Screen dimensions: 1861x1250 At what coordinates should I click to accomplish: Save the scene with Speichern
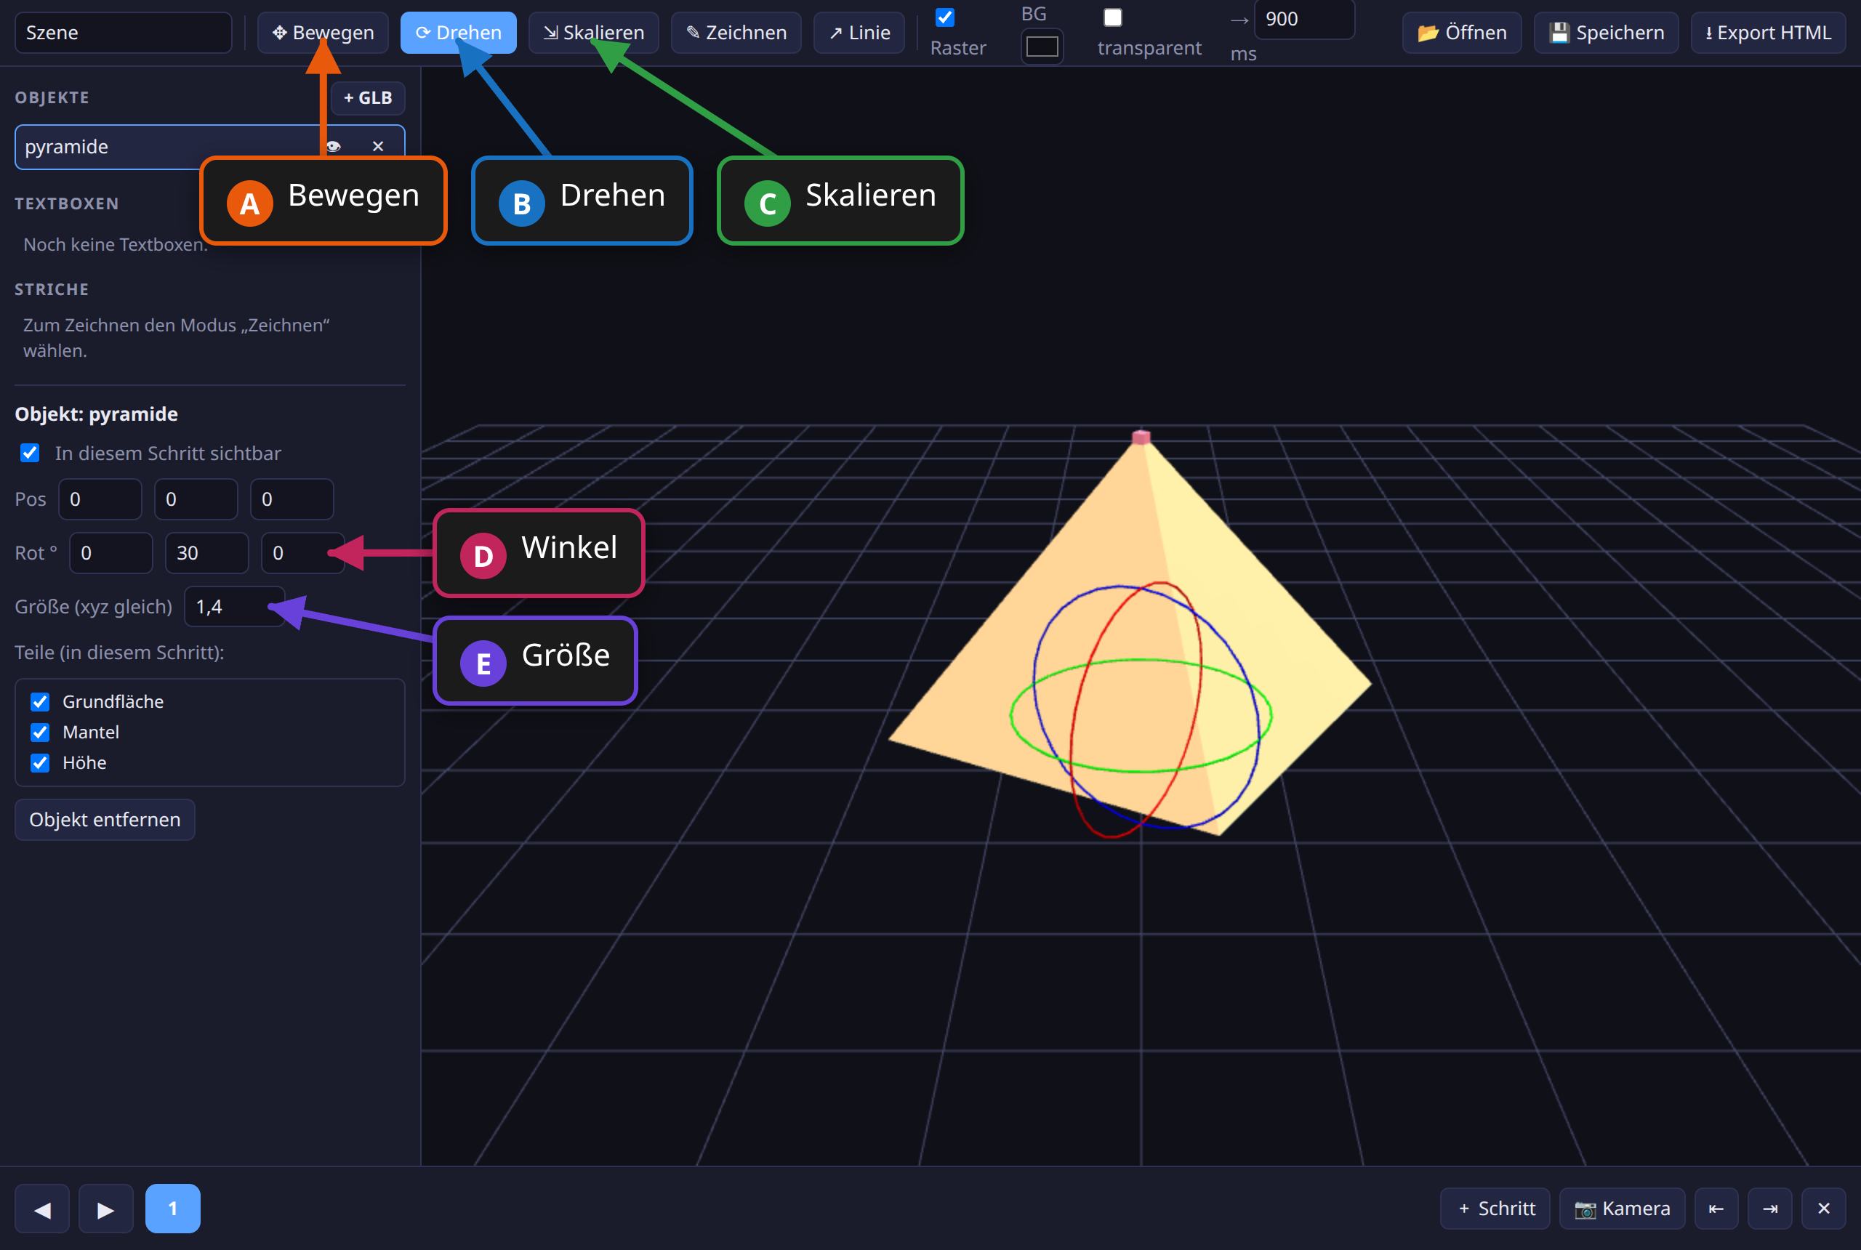1606,33
